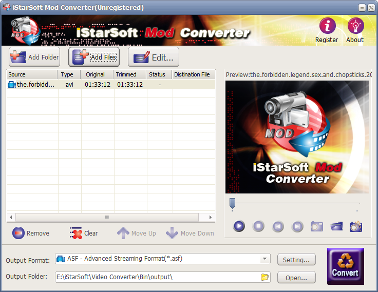378x292 pixels.
Task: Click the Open... output folder button
Action: coord(296,278)
